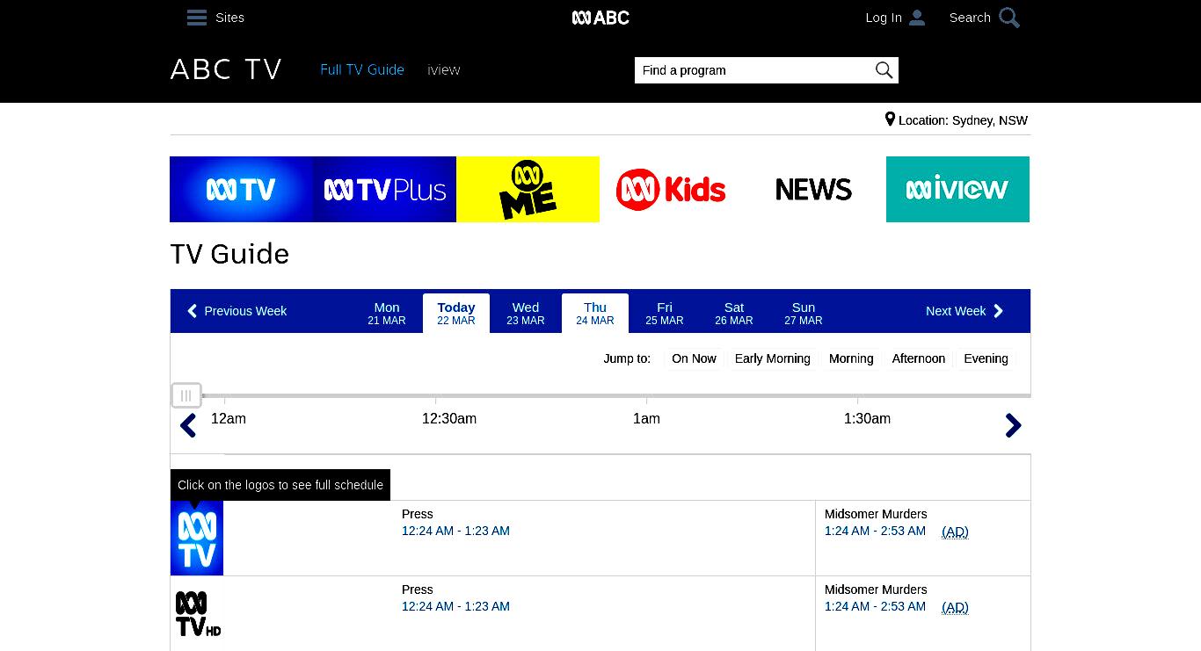Open the Full TV Guide link
1201x651 pixels.
pos(362,69)
